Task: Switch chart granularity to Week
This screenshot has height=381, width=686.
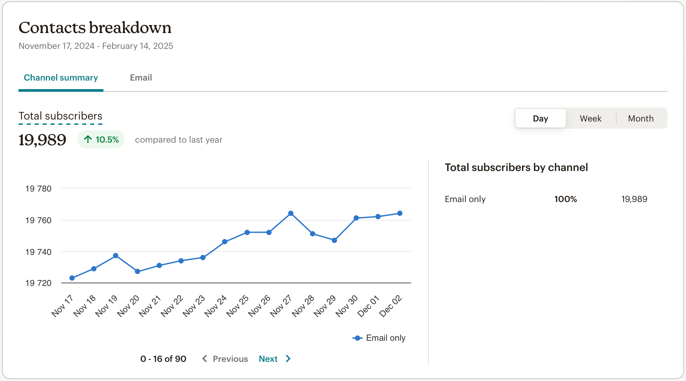Action: 591,118
